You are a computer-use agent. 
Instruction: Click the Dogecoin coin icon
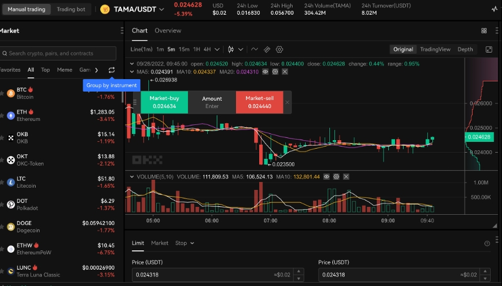coord(11,227)
